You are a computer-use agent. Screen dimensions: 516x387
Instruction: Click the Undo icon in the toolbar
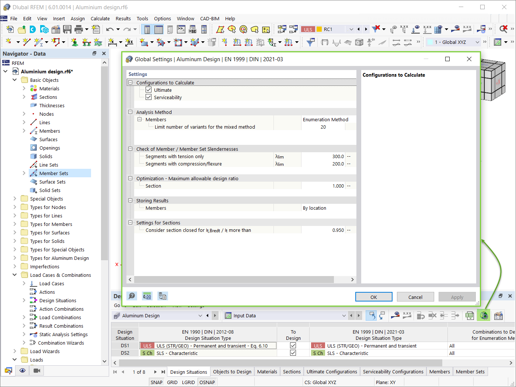tap(109, 29)
